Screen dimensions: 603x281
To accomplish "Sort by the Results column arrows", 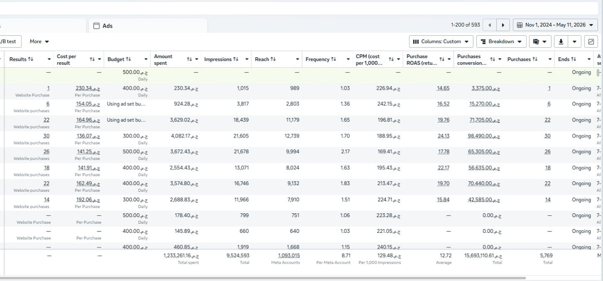I will [x=31, y=59].
